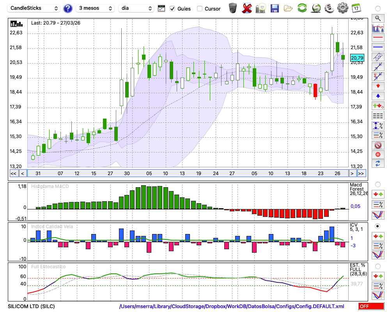Click the blue floppy disk save icon
The image size is (390, 312).
pos(275,8)
